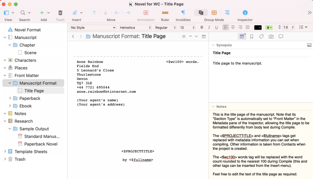The width and height of the screenshot is (313, 179).
Task: Open the Comments bubble tab in Inspector
Action: click(281, 36)
